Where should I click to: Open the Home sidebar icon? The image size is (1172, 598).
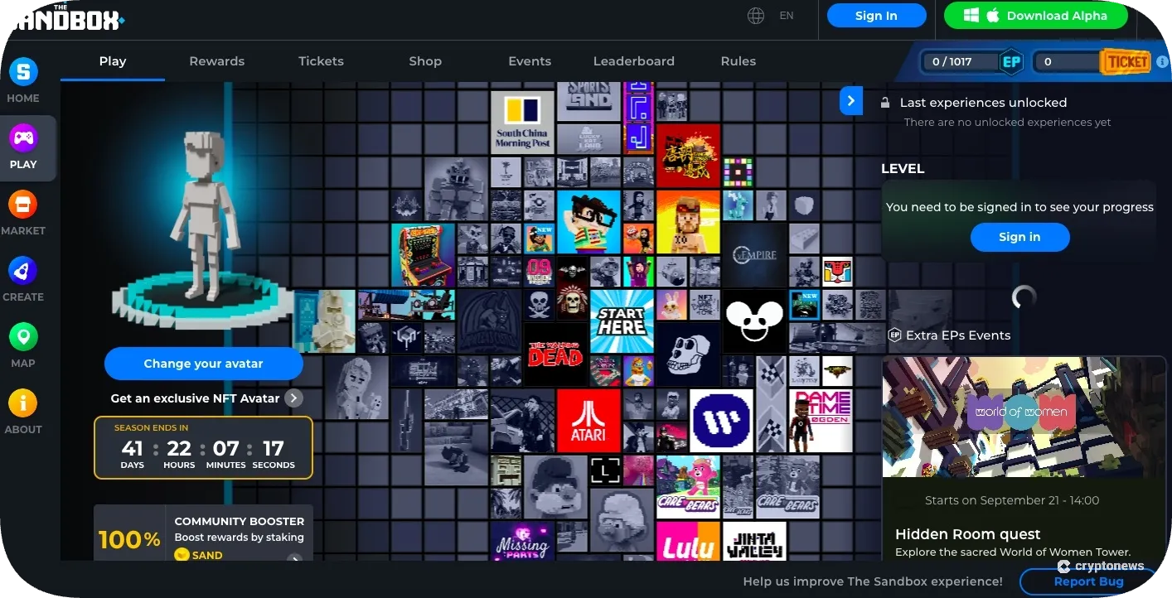pyautogui.click(x=23, y=72)
